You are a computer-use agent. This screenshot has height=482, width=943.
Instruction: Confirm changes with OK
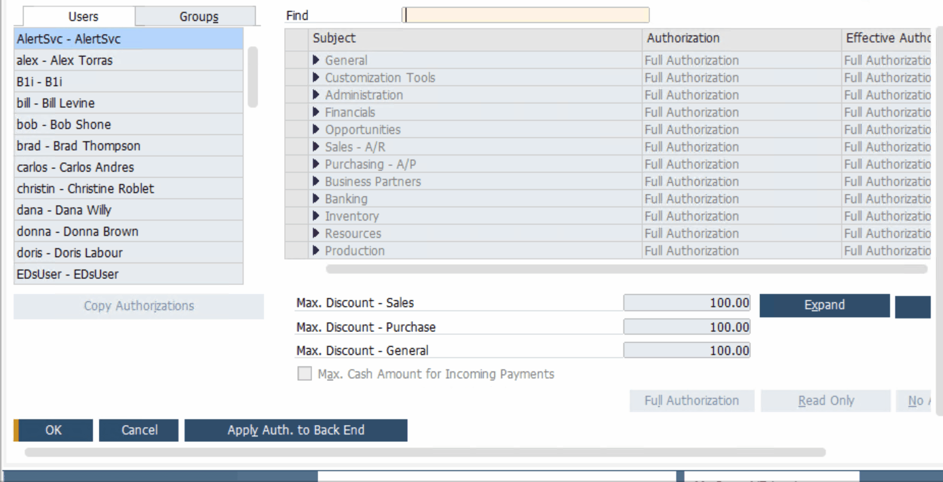point(54,430)
